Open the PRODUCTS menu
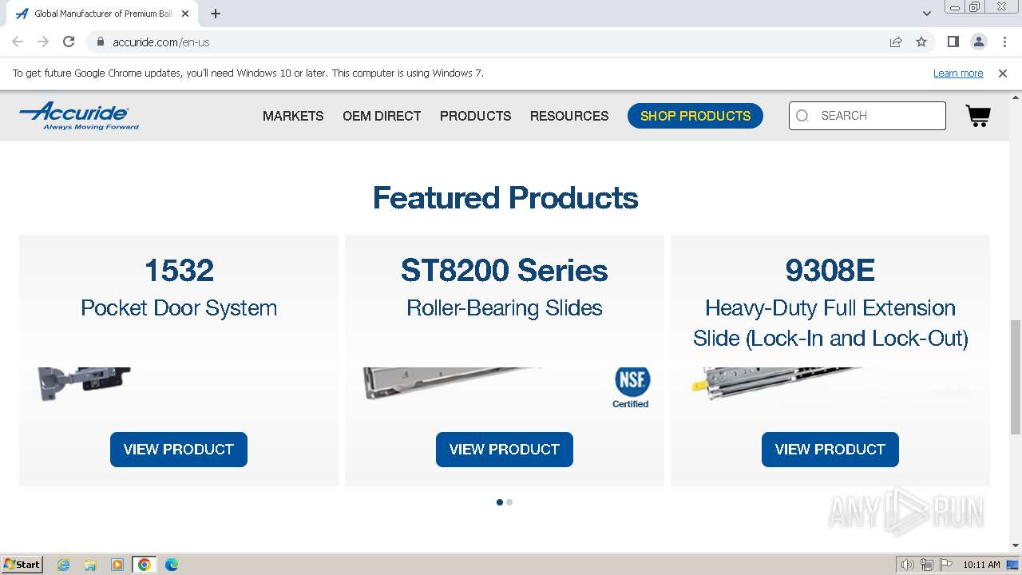 [475, 116]
